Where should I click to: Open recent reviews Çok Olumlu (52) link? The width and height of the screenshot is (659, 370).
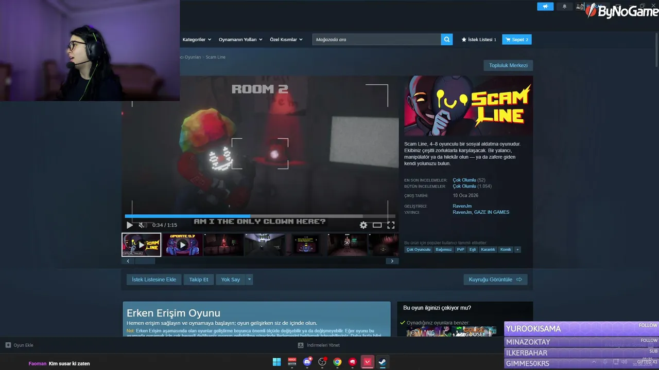click(x=469, y=180)
